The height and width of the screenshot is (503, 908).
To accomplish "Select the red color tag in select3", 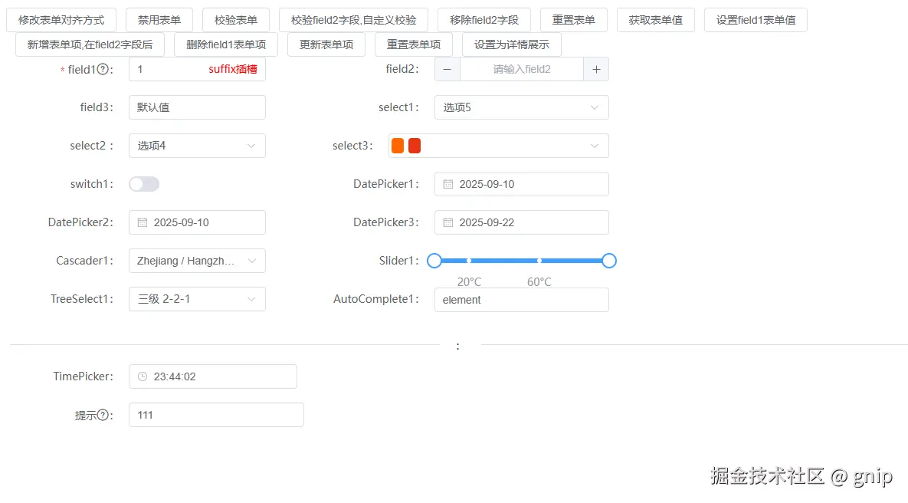I will tap(414, 146).
